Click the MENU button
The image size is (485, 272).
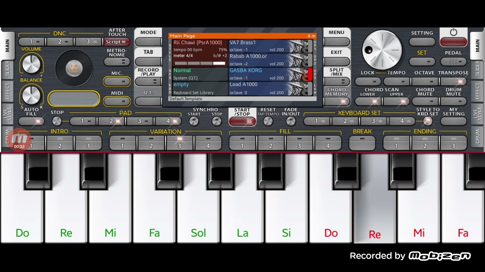click(337, 42)
